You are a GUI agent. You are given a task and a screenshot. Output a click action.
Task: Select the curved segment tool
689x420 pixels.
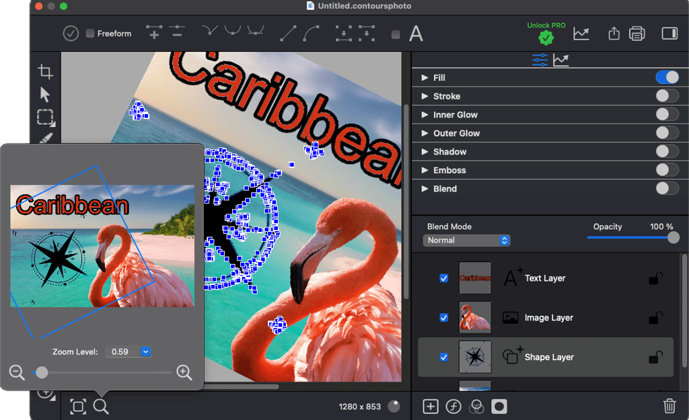click(311, 34)
